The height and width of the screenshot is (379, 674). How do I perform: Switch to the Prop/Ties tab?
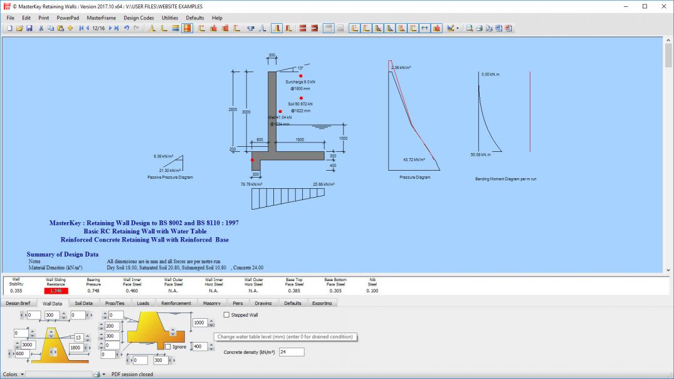point(115,303)
